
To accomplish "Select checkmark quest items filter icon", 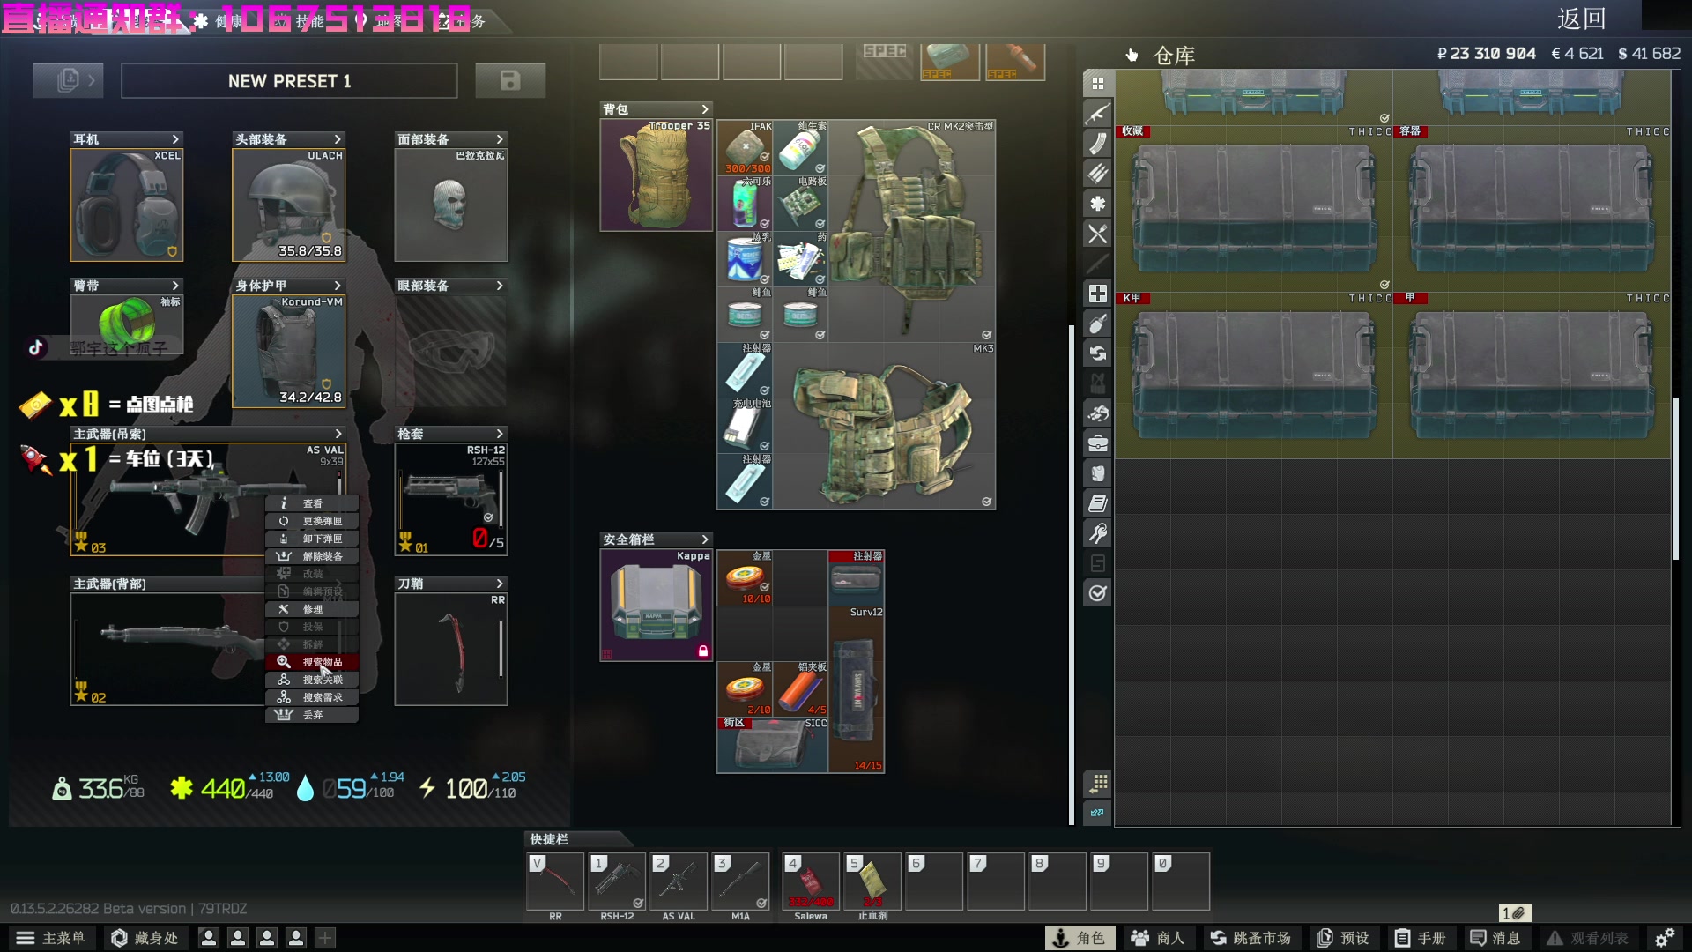I will coord(1097,593).
